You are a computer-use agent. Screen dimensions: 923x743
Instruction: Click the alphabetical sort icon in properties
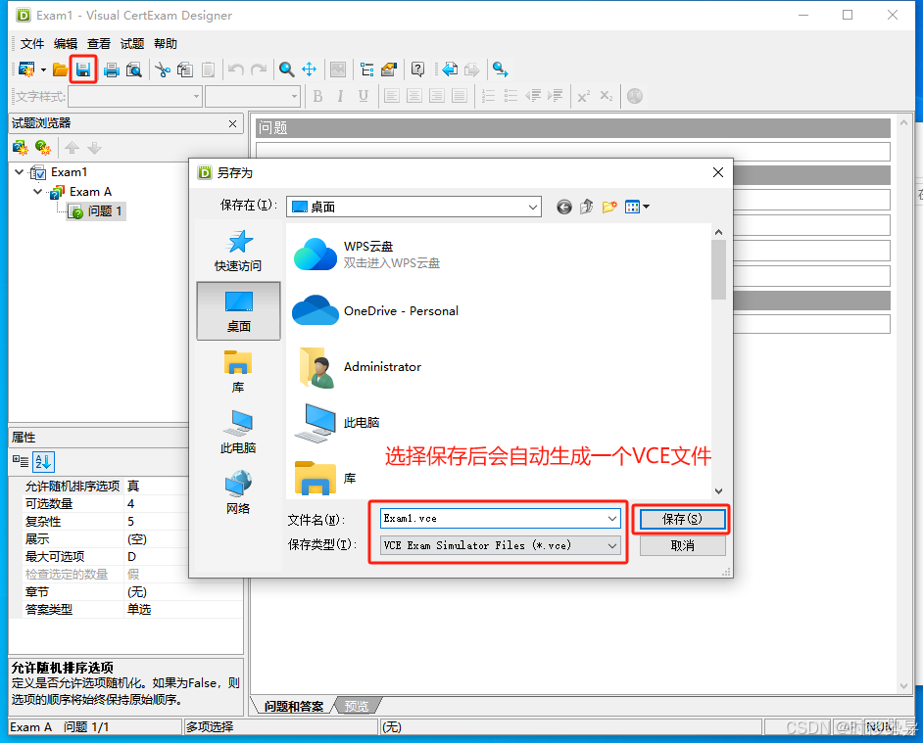coord(43,462)
